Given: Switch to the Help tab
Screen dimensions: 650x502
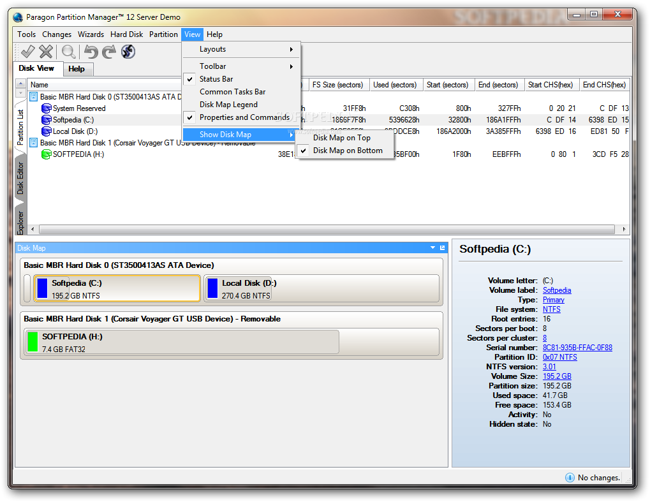Looking at the screenshot, I should tap(77, 69).
